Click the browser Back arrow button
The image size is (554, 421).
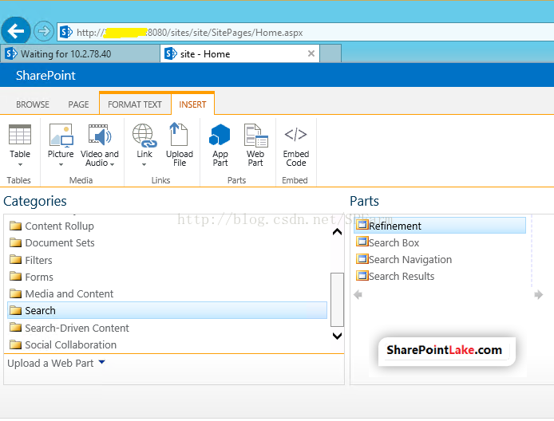point(16,31)
